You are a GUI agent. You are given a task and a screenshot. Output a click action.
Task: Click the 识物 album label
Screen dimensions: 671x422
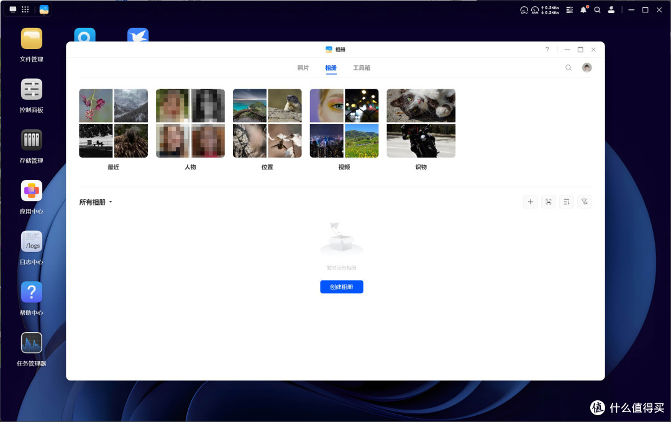pyautogui.click(x=421, y=167)
